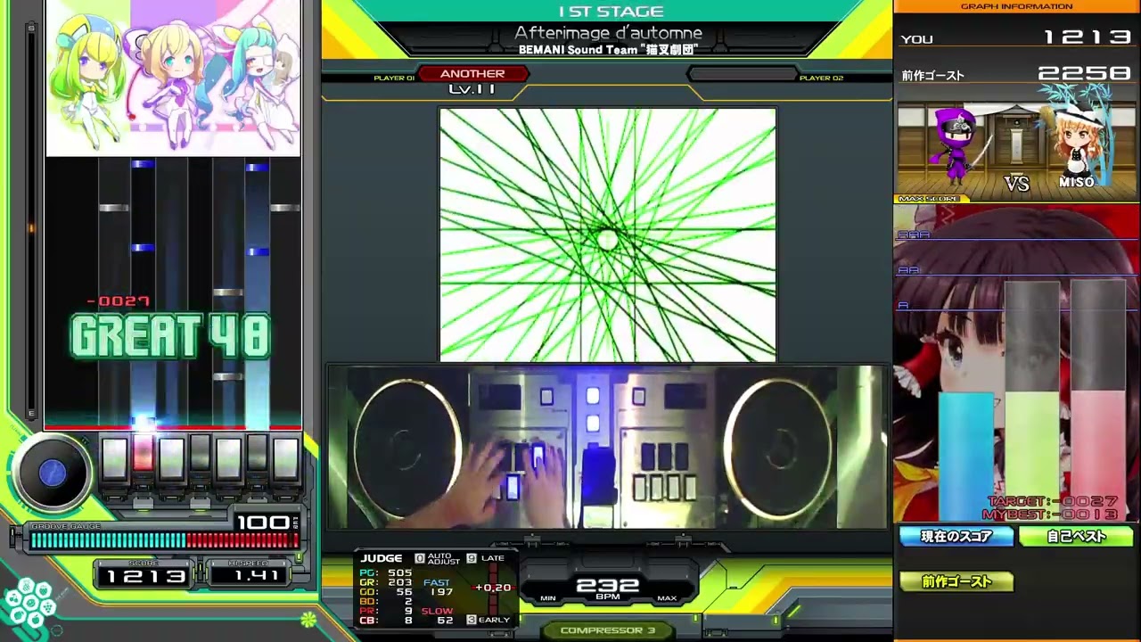
Task: Click the green line-art background video
Action: 607,235
